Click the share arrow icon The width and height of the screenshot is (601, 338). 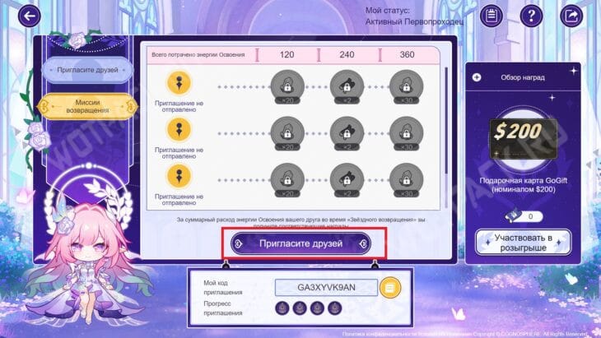pyautogui.click(x=571, y=16)
